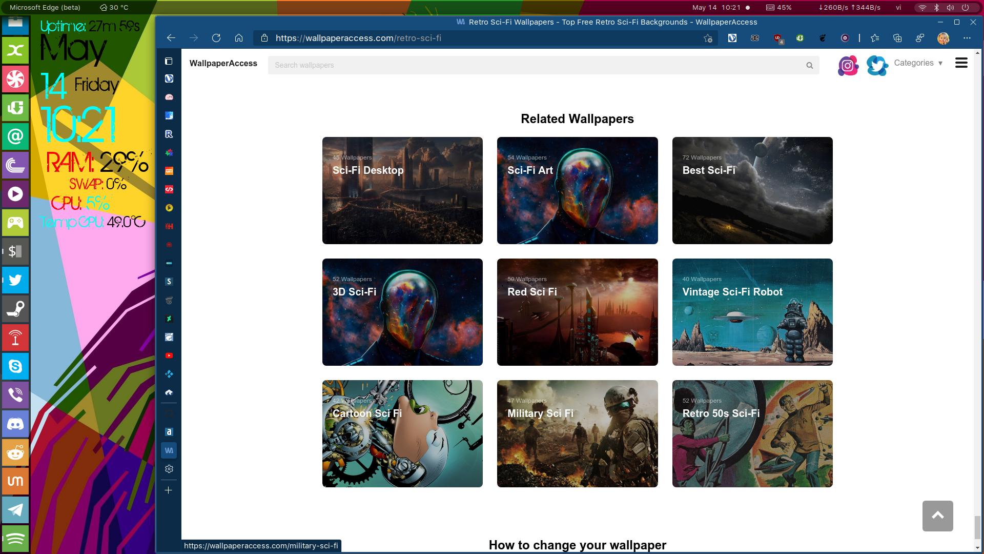Launch Skype from the dock

(x=15, y=366)
